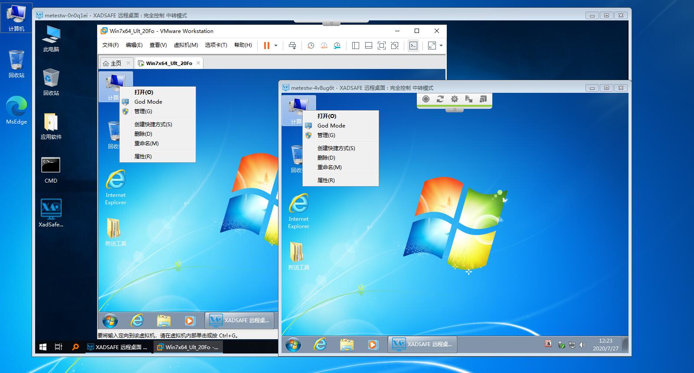Image resolution: width=694 pixels, height=373 pixels.
Task: Click Win7x64_Ult_20Fo button on Windows 10 taskbar
Action: click(x=188, y=347)
